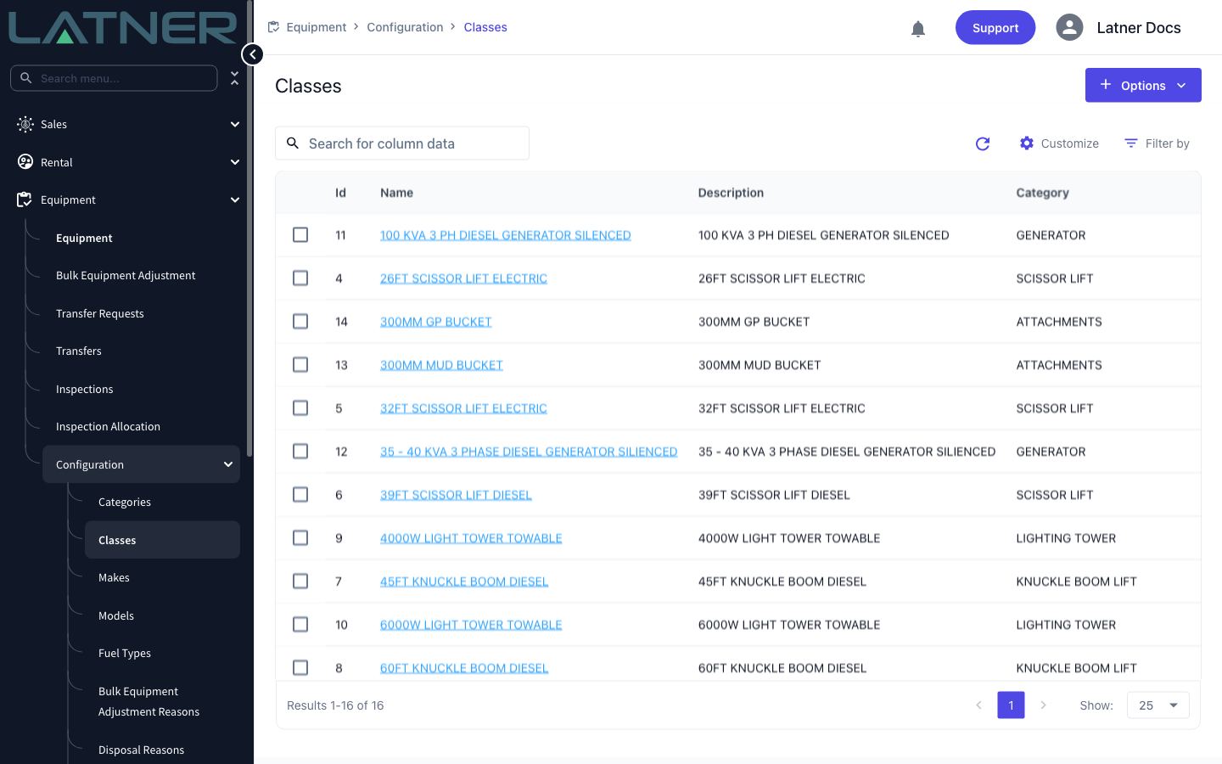Open the Categories menu item
The width and height of the screenshot is (1222, 764).
click(125, 503)
